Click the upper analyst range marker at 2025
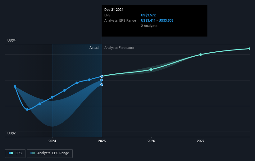This screenshot has width=255, height=161. [x=102, y=80]
